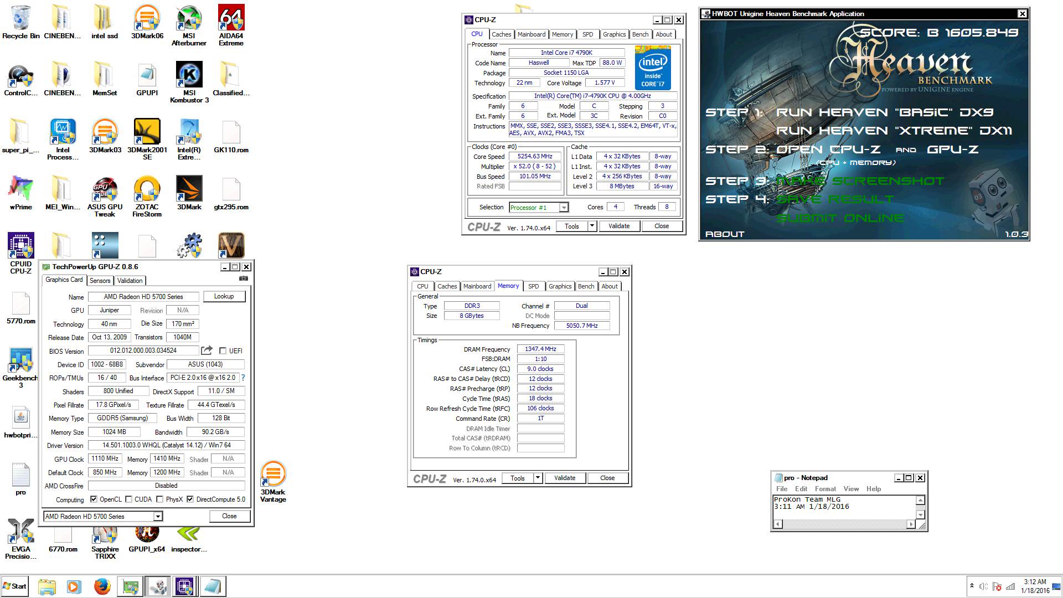Toggle the UEFI checkbox in GPU-Z

pyautogui.click(x=223, y=350)
